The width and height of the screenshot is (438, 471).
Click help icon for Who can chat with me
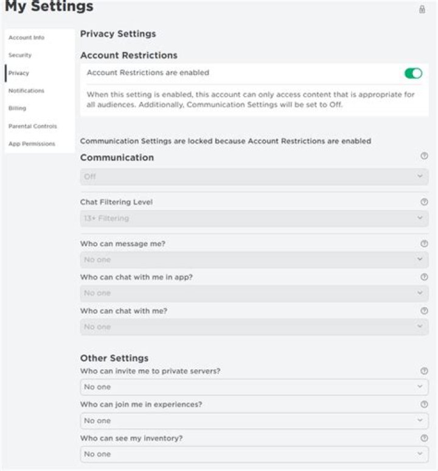424,311
